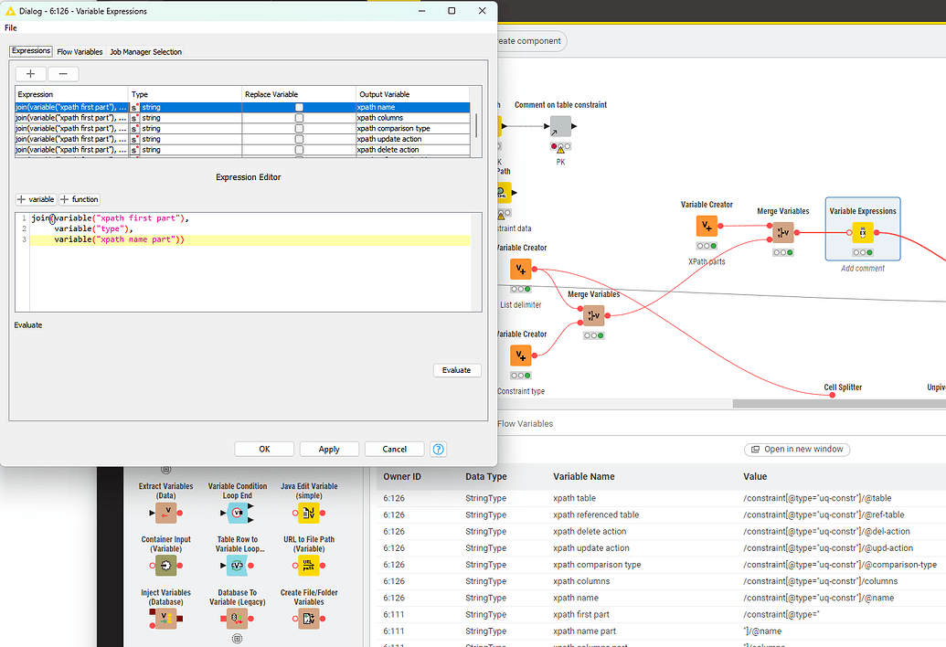Click the Java Edit Variable (simple) node icon
This screenshot has height=647, width=946.
tap(309, 514)
